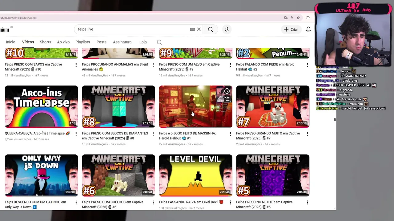Click the page vertical scrollbar thumb
394x221 pixels.
coord(335,120)
